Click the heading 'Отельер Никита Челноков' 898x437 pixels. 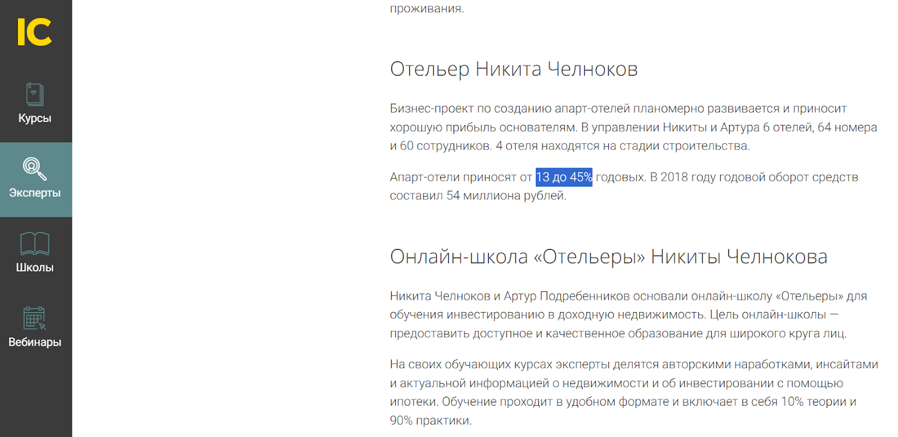(x=514, y=69)
